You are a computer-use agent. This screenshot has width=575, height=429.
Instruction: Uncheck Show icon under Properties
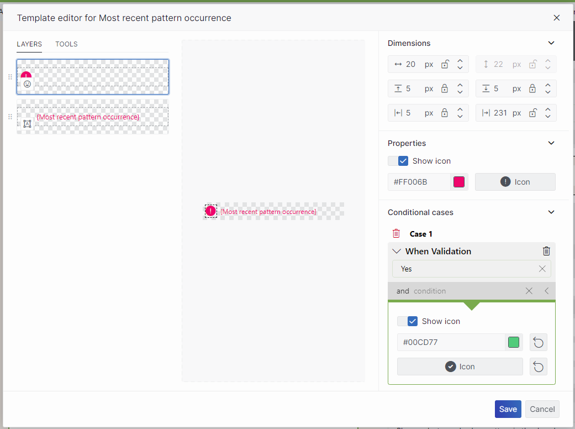403,161
